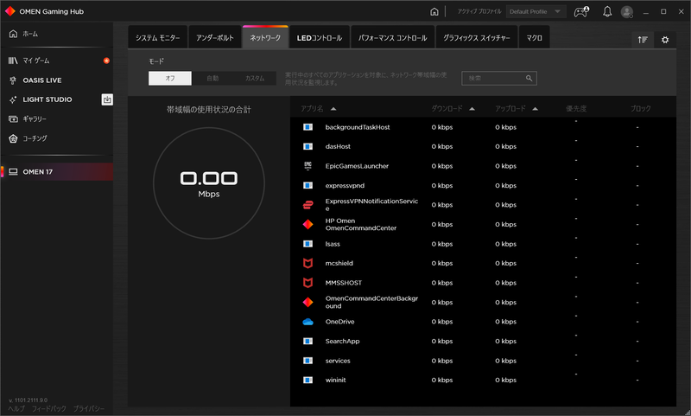Viewport: 691px width, 416px height.
Task: Click the MMSSHOST McAfee icon
Action: (x=308, y=283)
